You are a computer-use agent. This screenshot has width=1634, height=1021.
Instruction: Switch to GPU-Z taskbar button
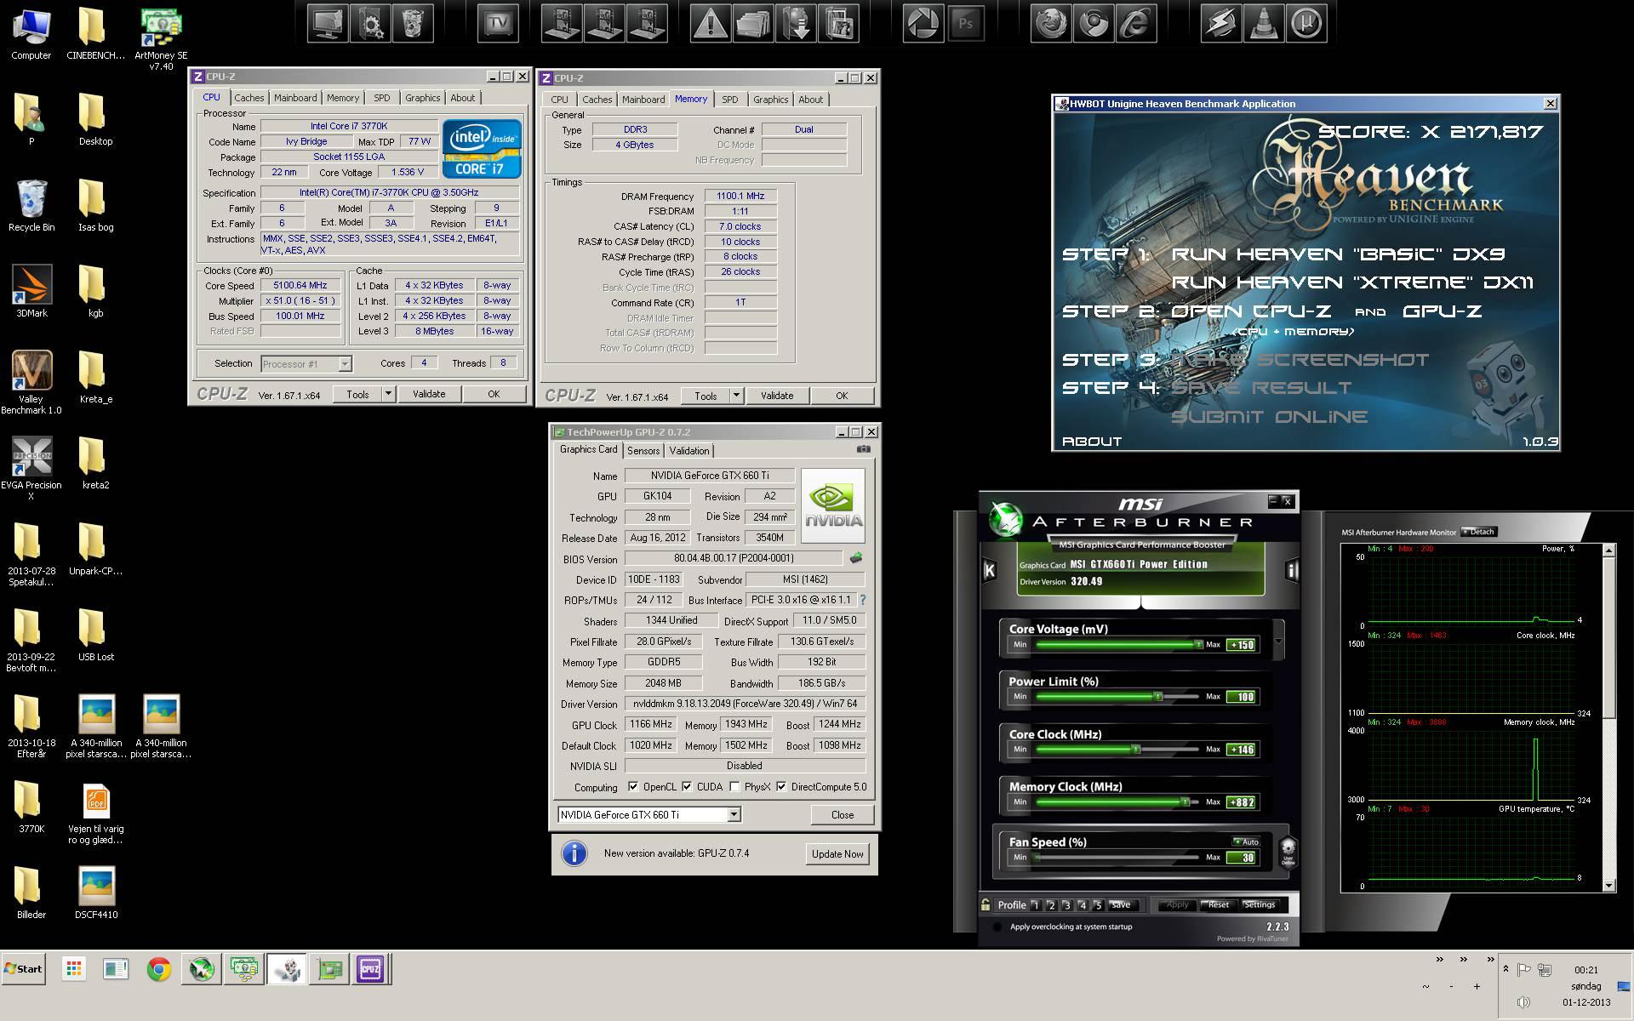[x=329, y=969]
